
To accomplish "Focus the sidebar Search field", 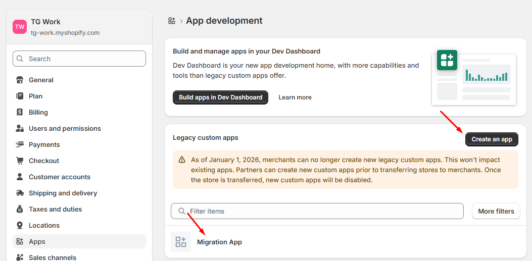I will 79,59.
